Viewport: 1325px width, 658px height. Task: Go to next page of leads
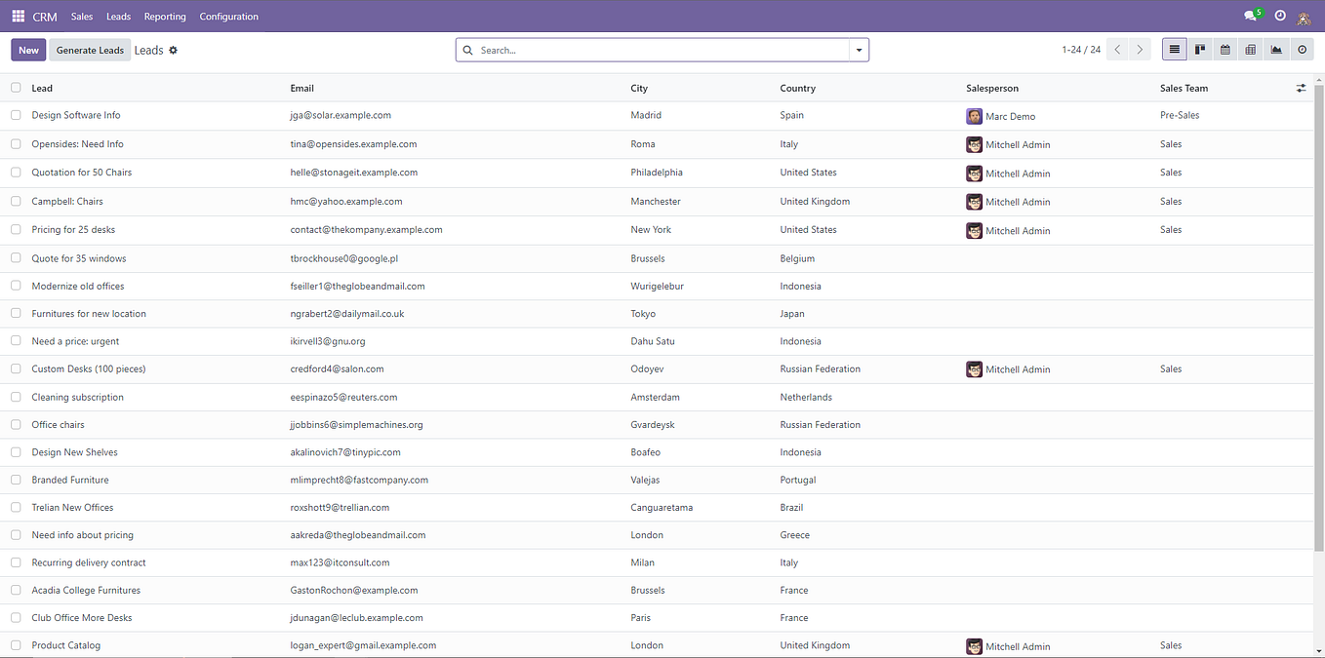coord(1140,49)
